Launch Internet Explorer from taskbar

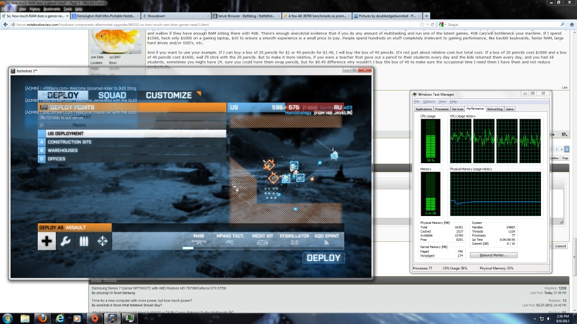coord(60,318)
